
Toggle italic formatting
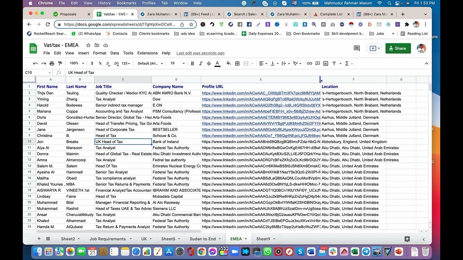pos(201,64)
